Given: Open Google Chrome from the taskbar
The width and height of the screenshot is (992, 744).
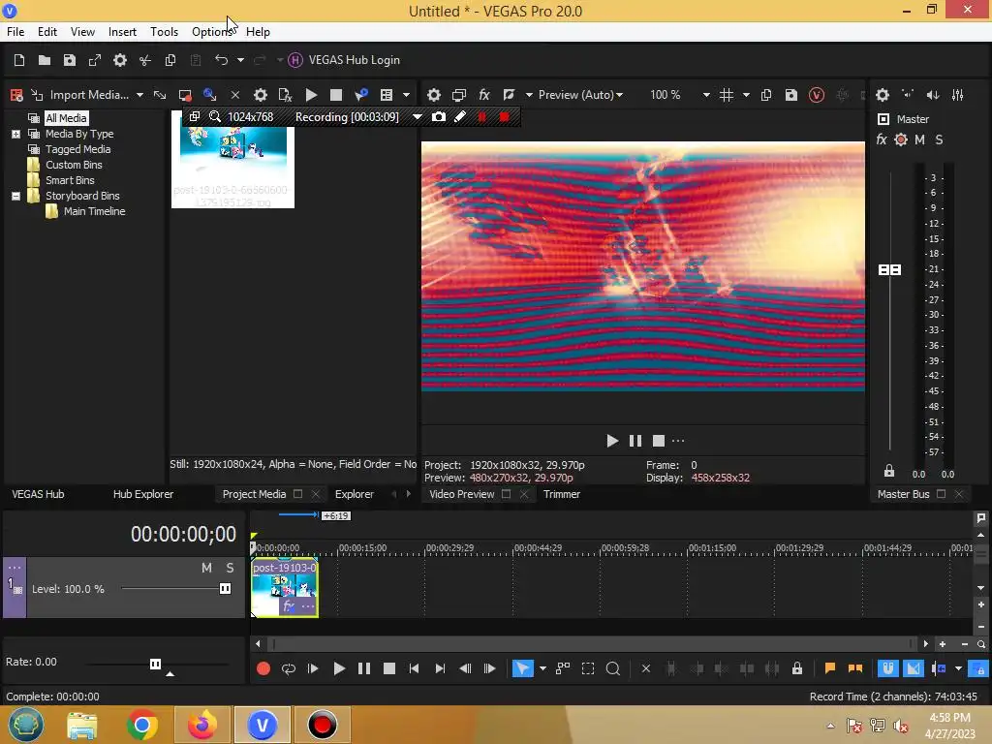Looking at the screenshot, I should coord(141,725).
